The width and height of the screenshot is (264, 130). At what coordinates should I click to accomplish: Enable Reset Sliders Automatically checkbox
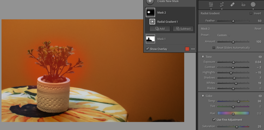pos(214,48)
